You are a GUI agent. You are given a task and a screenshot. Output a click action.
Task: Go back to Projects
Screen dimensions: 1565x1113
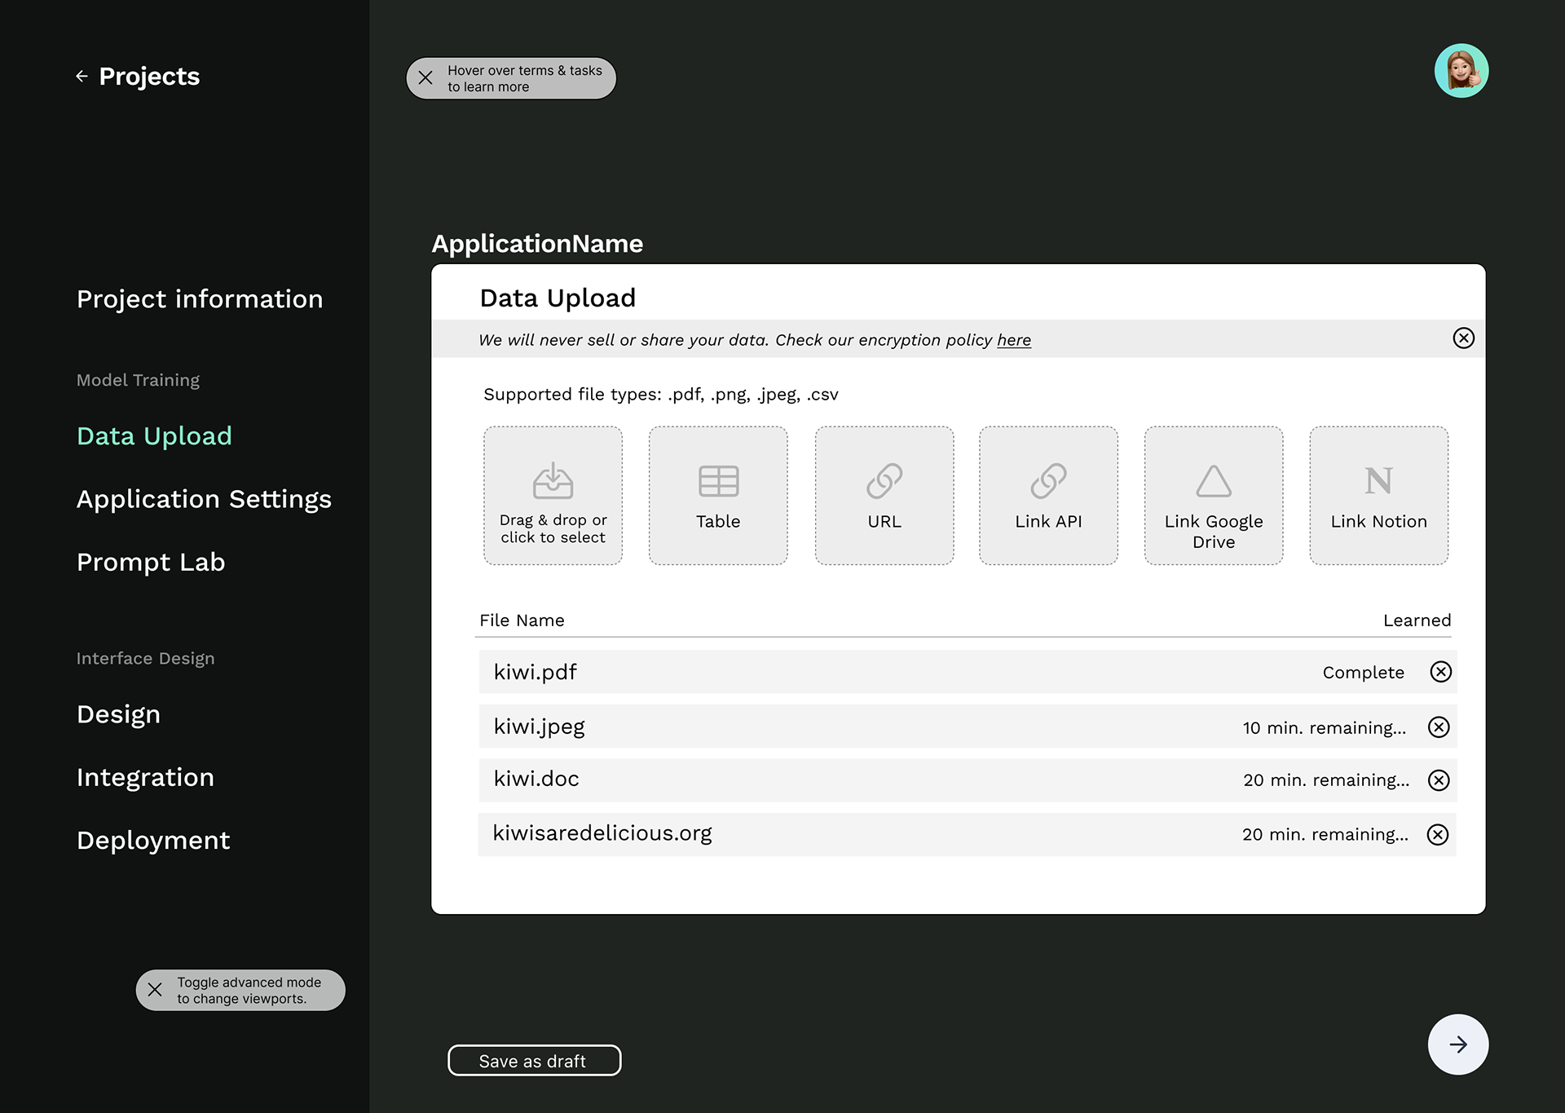[x=138, y=77]
